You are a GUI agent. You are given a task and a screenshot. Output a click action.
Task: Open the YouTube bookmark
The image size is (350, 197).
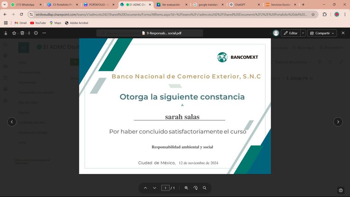click(38, 23)
